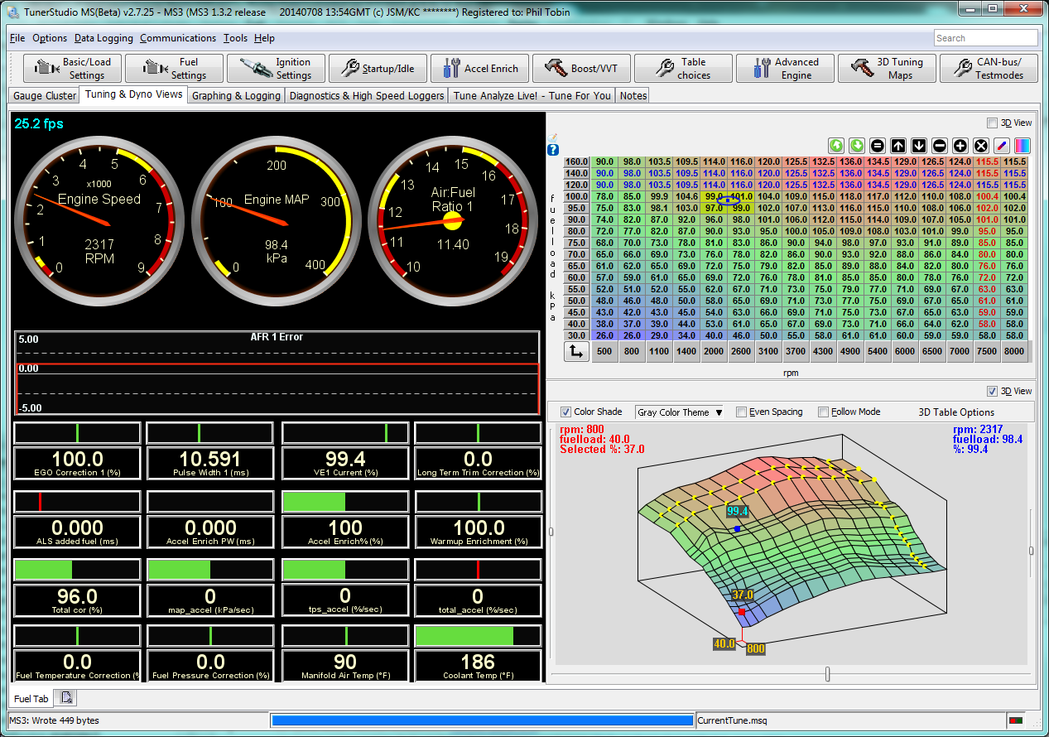This screenshot has width=1049, height=737.
Task: Open the Options menu
Action: [50, 38]
